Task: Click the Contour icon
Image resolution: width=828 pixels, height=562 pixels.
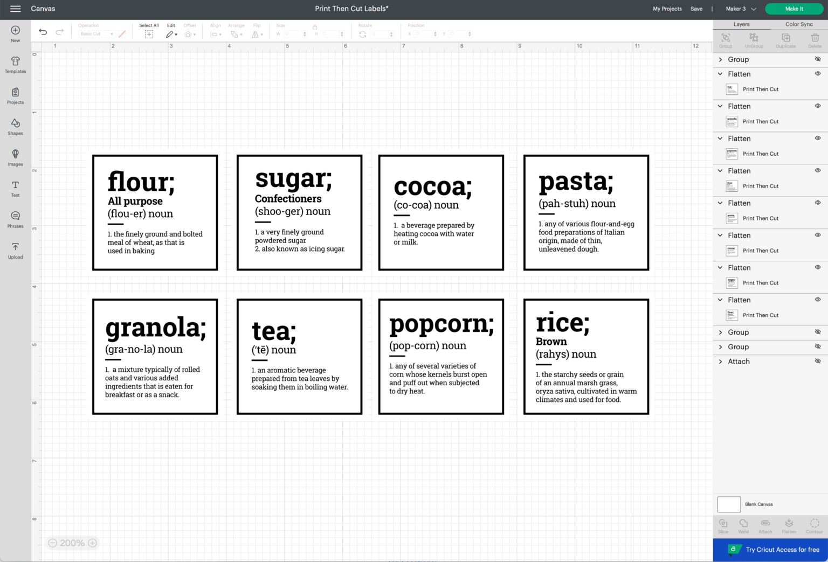Action: (x=814, y=525)
